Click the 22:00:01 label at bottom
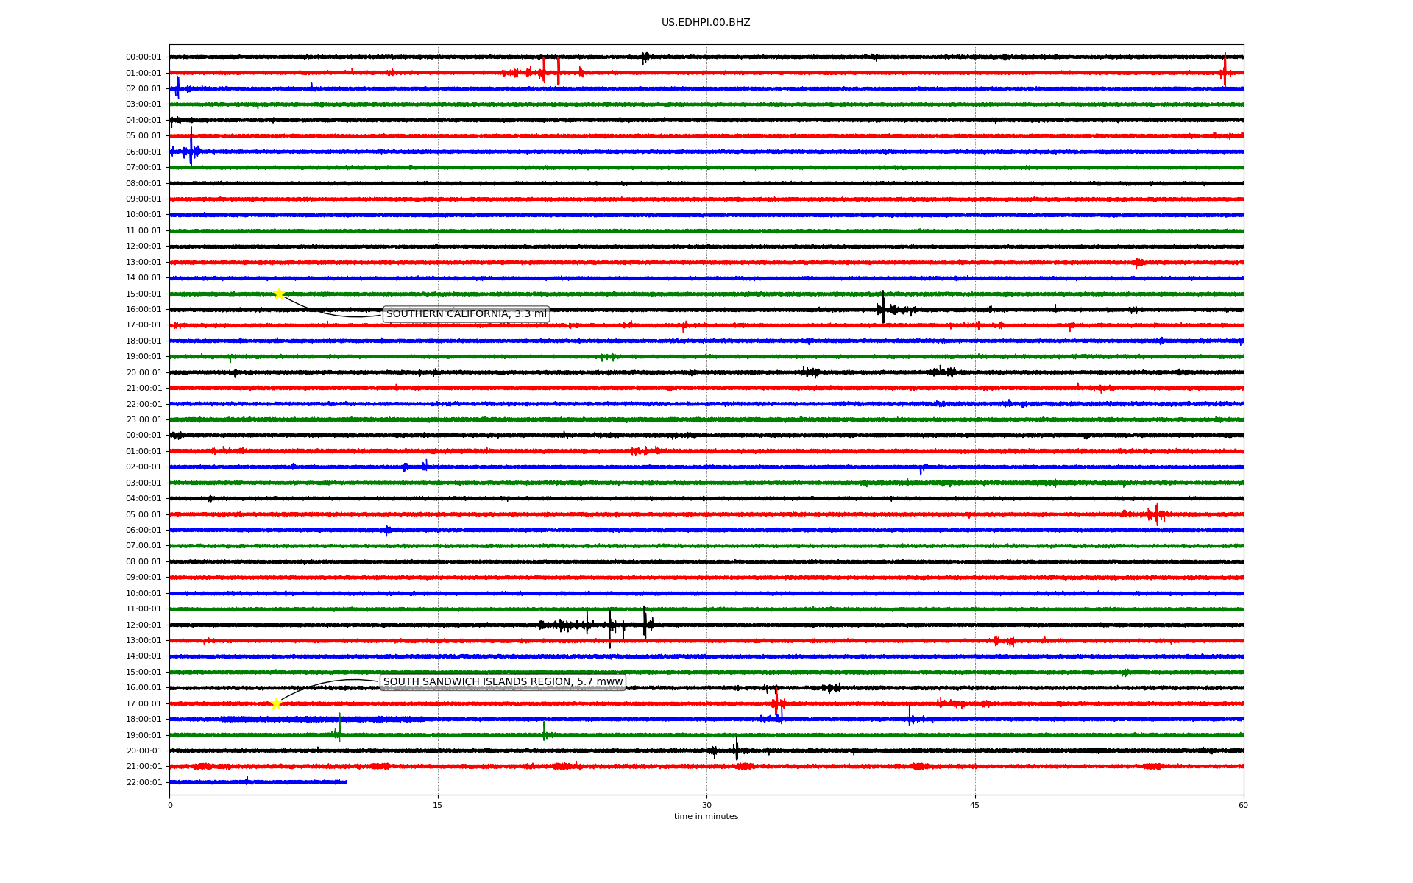1413x883 pixels. (144, 782)
